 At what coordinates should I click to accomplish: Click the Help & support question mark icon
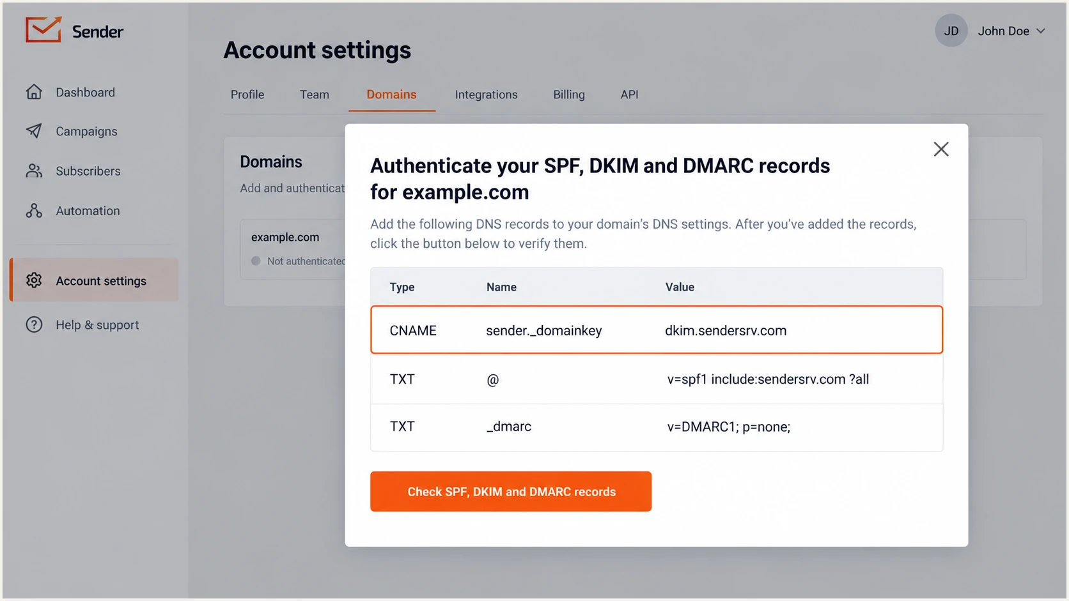click(x=34, y=324)
